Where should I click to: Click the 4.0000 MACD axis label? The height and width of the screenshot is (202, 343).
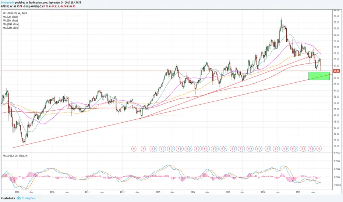pyautogui.click(x=337, y=161)
